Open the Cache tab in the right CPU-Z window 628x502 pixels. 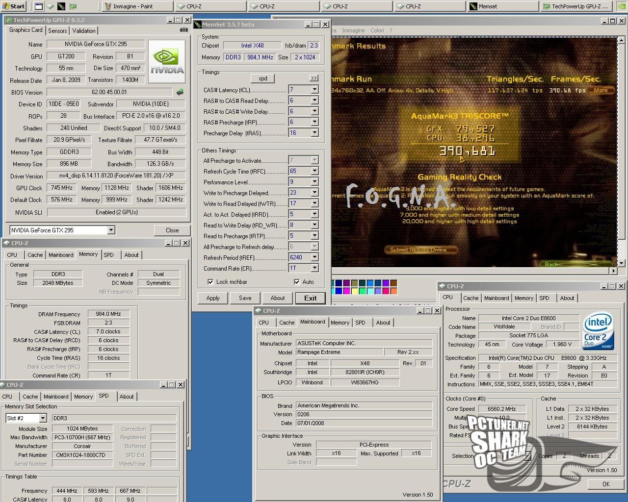coord(471,298)
